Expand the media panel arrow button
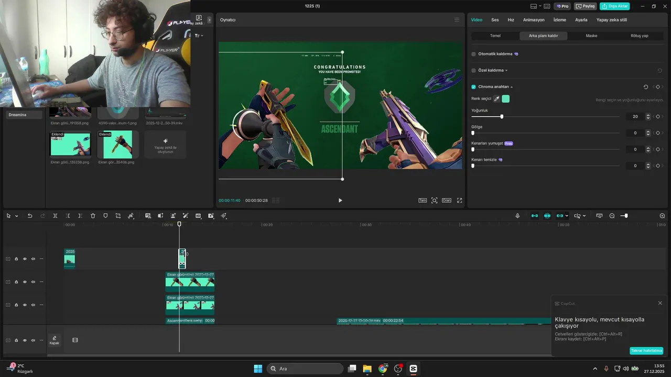The width and height of the screenshot is (671, 377). click(209, 20)
